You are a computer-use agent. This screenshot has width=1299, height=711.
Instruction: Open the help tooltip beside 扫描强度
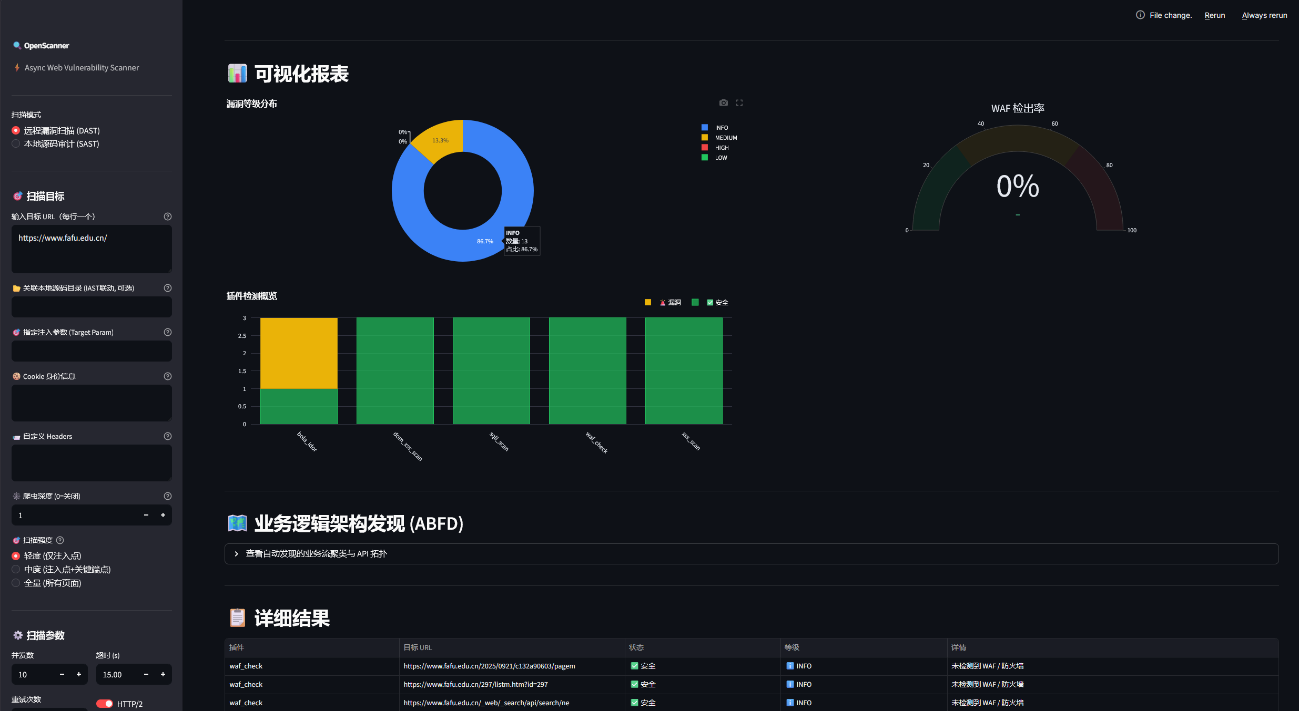(x=59, y=540)
